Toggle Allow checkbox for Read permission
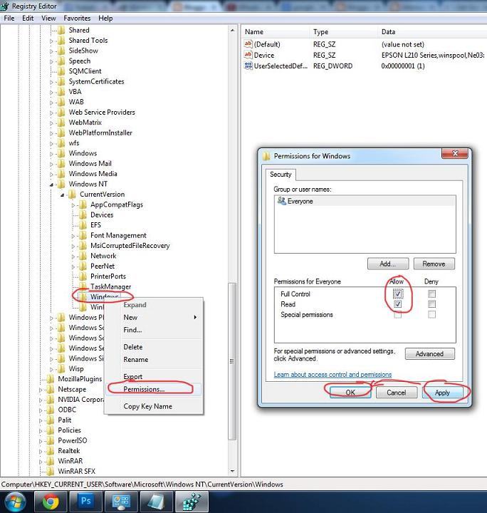The image size is (487, 513). point(398,304)
